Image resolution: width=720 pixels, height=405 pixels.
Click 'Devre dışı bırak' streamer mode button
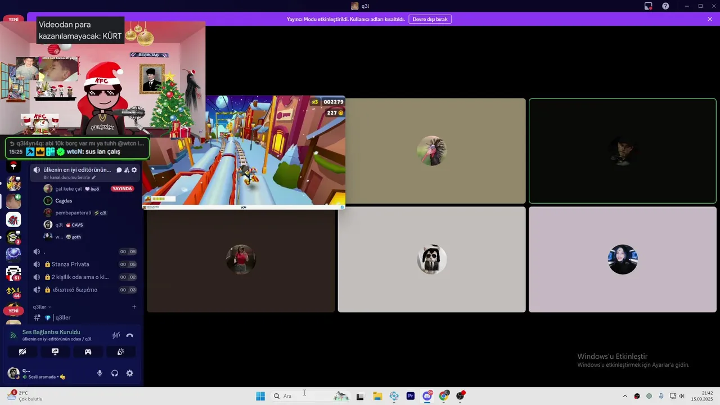[430, 19]
